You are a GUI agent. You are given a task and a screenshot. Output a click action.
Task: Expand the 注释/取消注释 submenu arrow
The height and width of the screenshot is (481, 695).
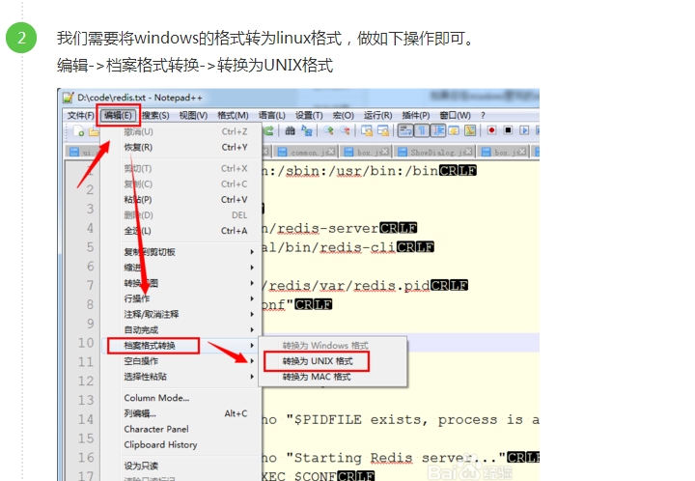click(252, 314)
